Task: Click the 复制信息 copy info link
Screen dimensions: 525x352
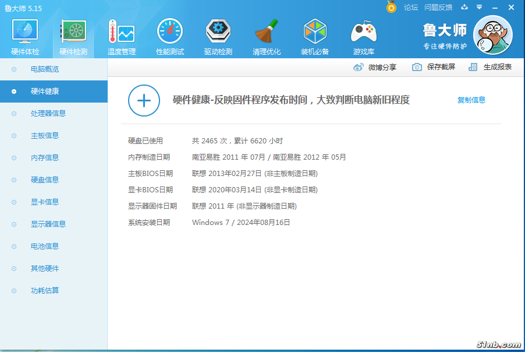Action: tap(471, 100)
